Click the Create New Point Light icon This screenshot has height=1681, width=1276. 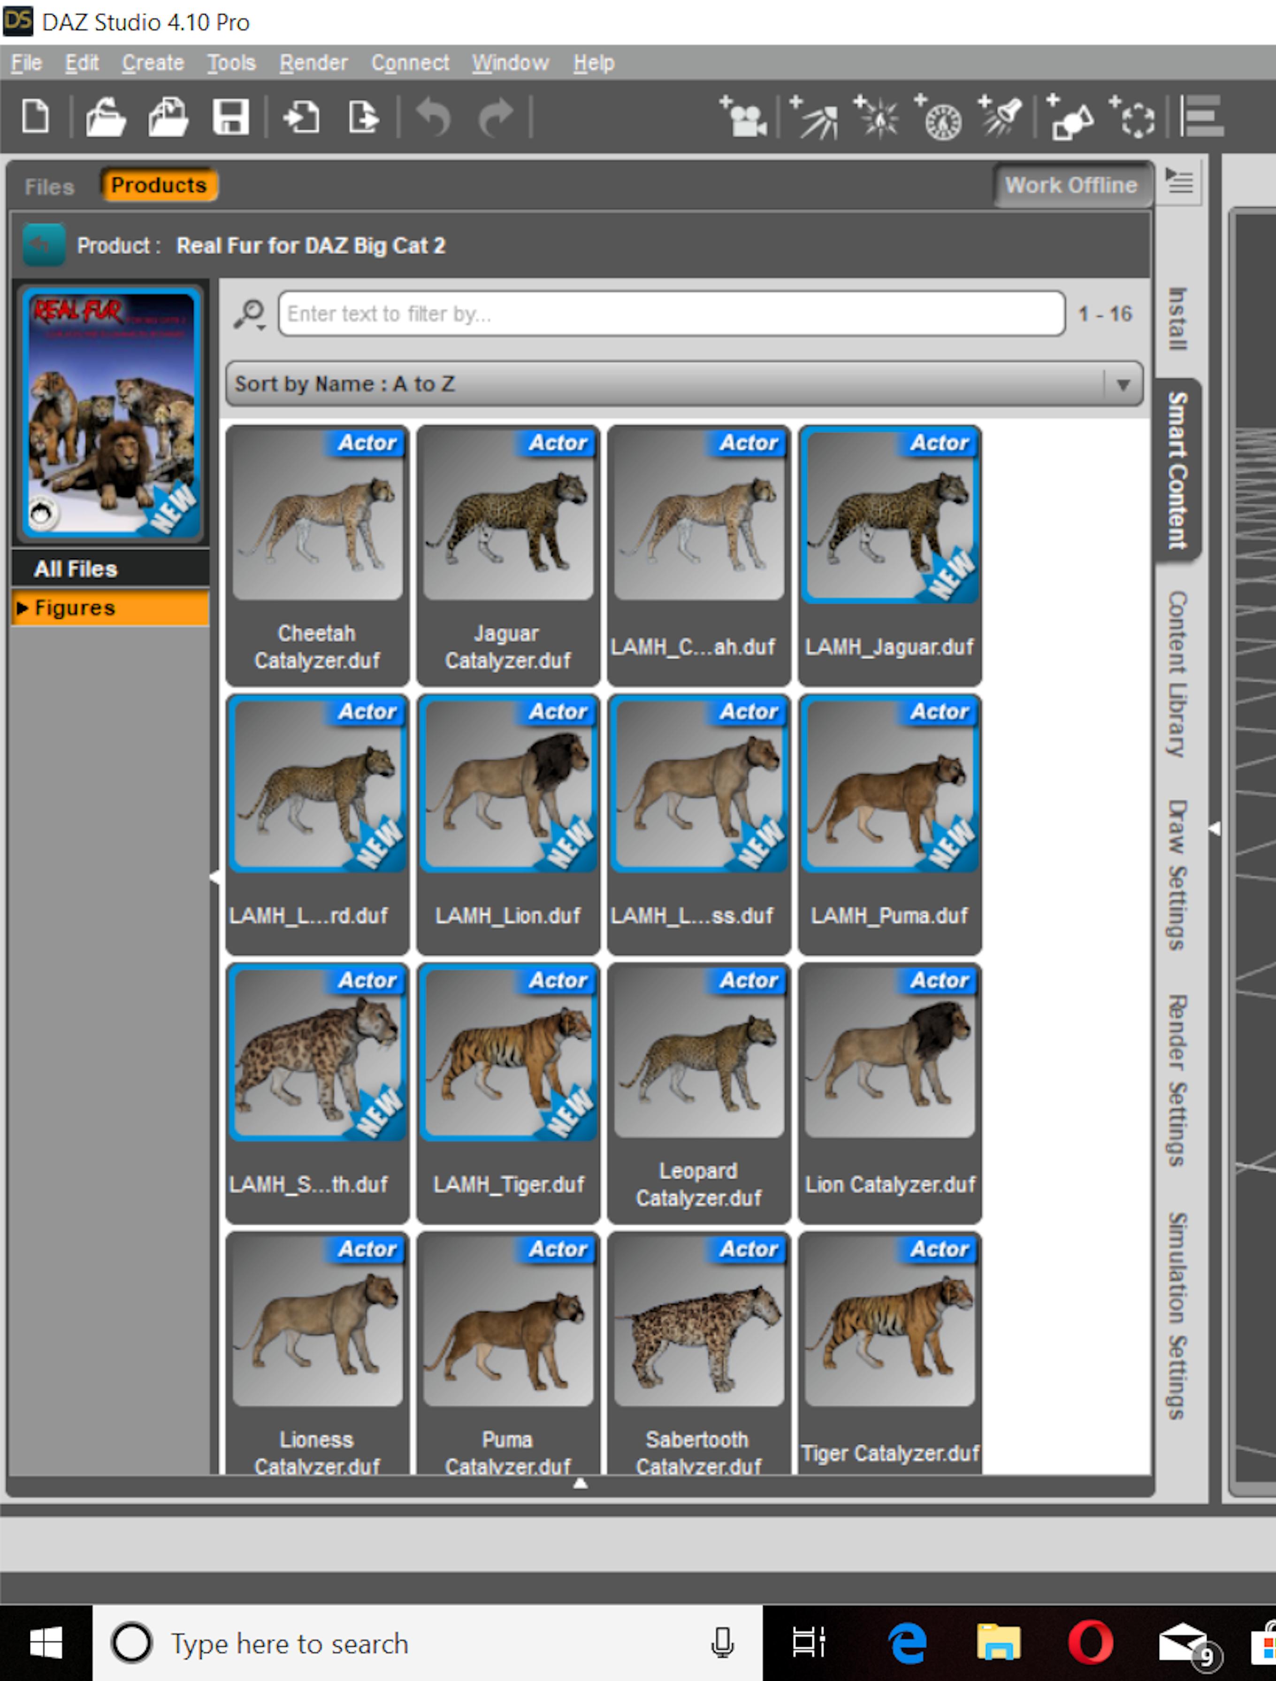877,118
